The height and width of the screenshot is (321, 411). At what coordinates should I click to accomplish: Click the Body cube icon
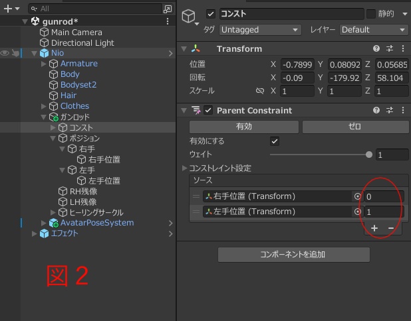(x=53, y=74)
